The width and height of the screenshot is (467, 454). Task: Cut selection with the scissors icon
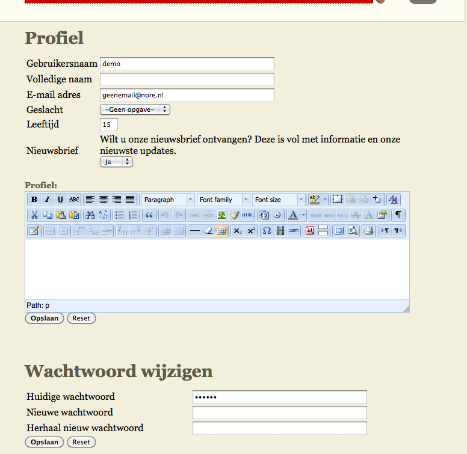pyautogui.click(x=34, y=215)
